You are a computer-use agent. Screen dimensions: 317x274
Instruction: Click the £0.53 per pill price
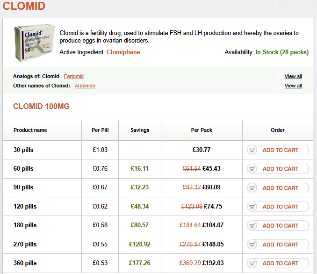coord(100,263)
